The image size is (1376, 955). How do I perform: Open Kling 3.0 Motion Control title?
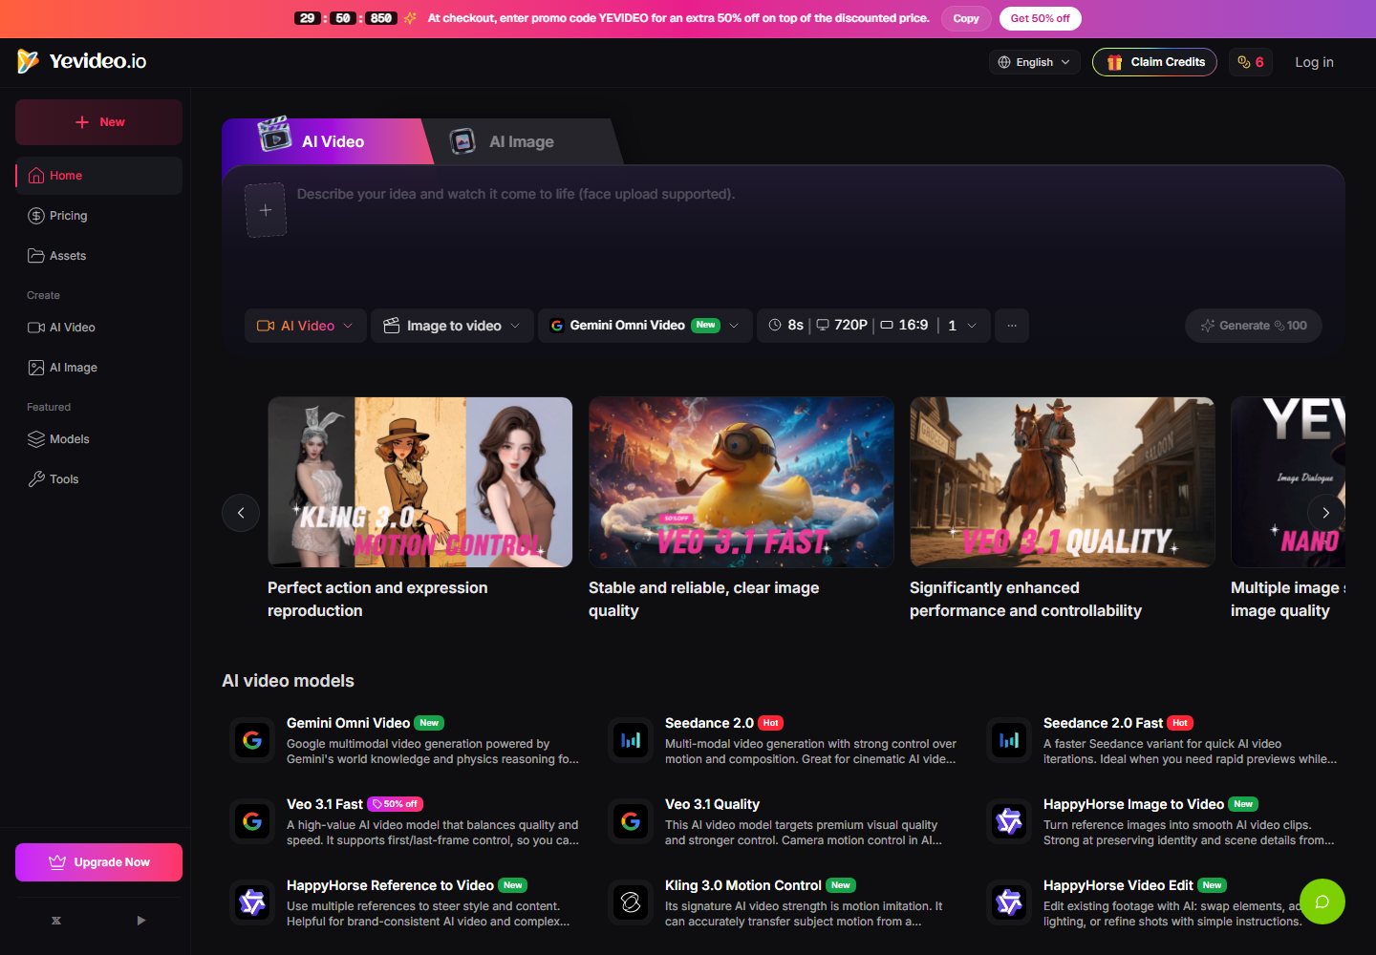(742, 885)
